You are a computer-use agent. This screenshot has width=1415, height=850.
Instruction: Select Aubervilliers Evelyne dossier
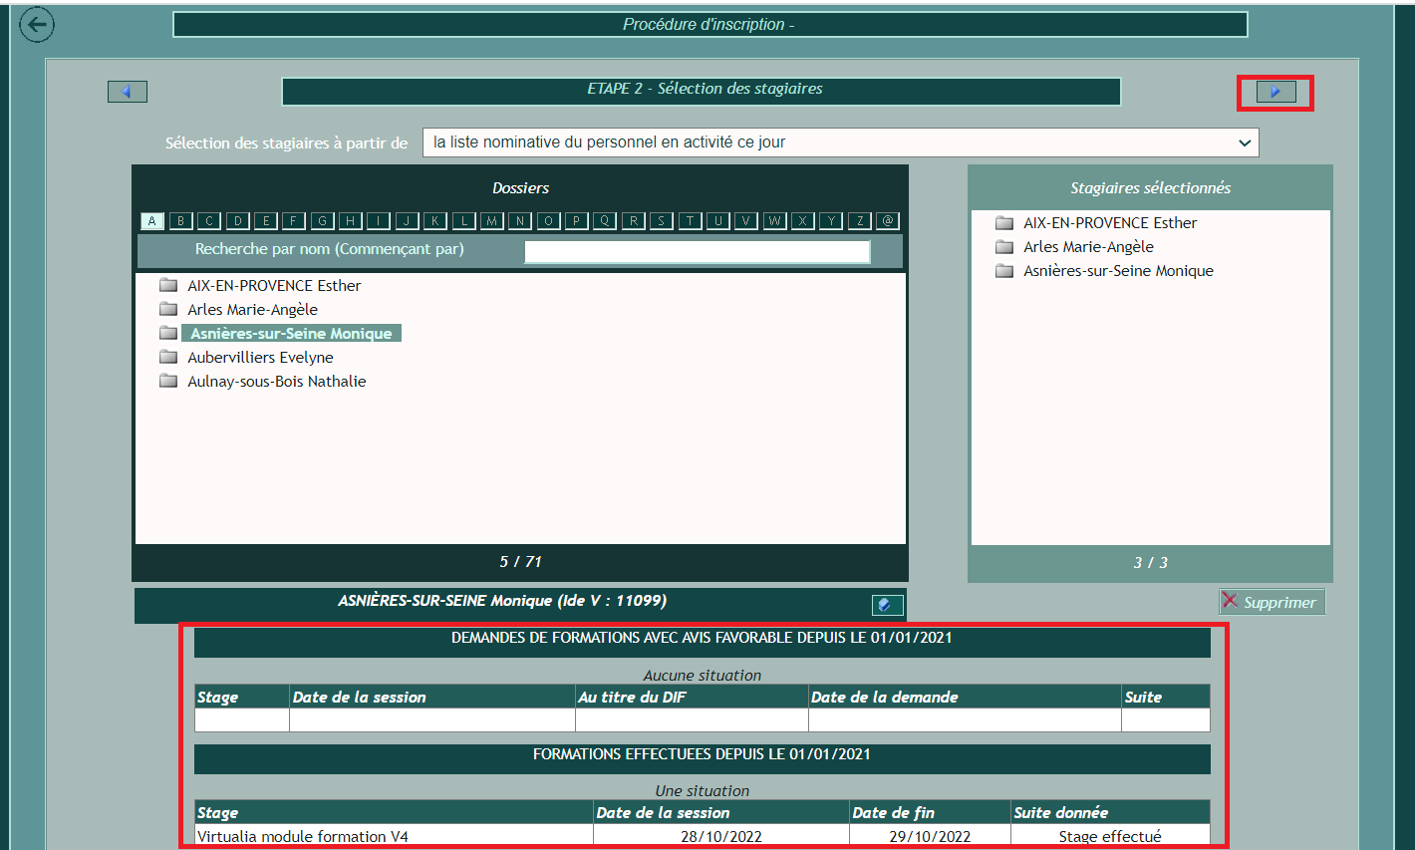[260, 358]
